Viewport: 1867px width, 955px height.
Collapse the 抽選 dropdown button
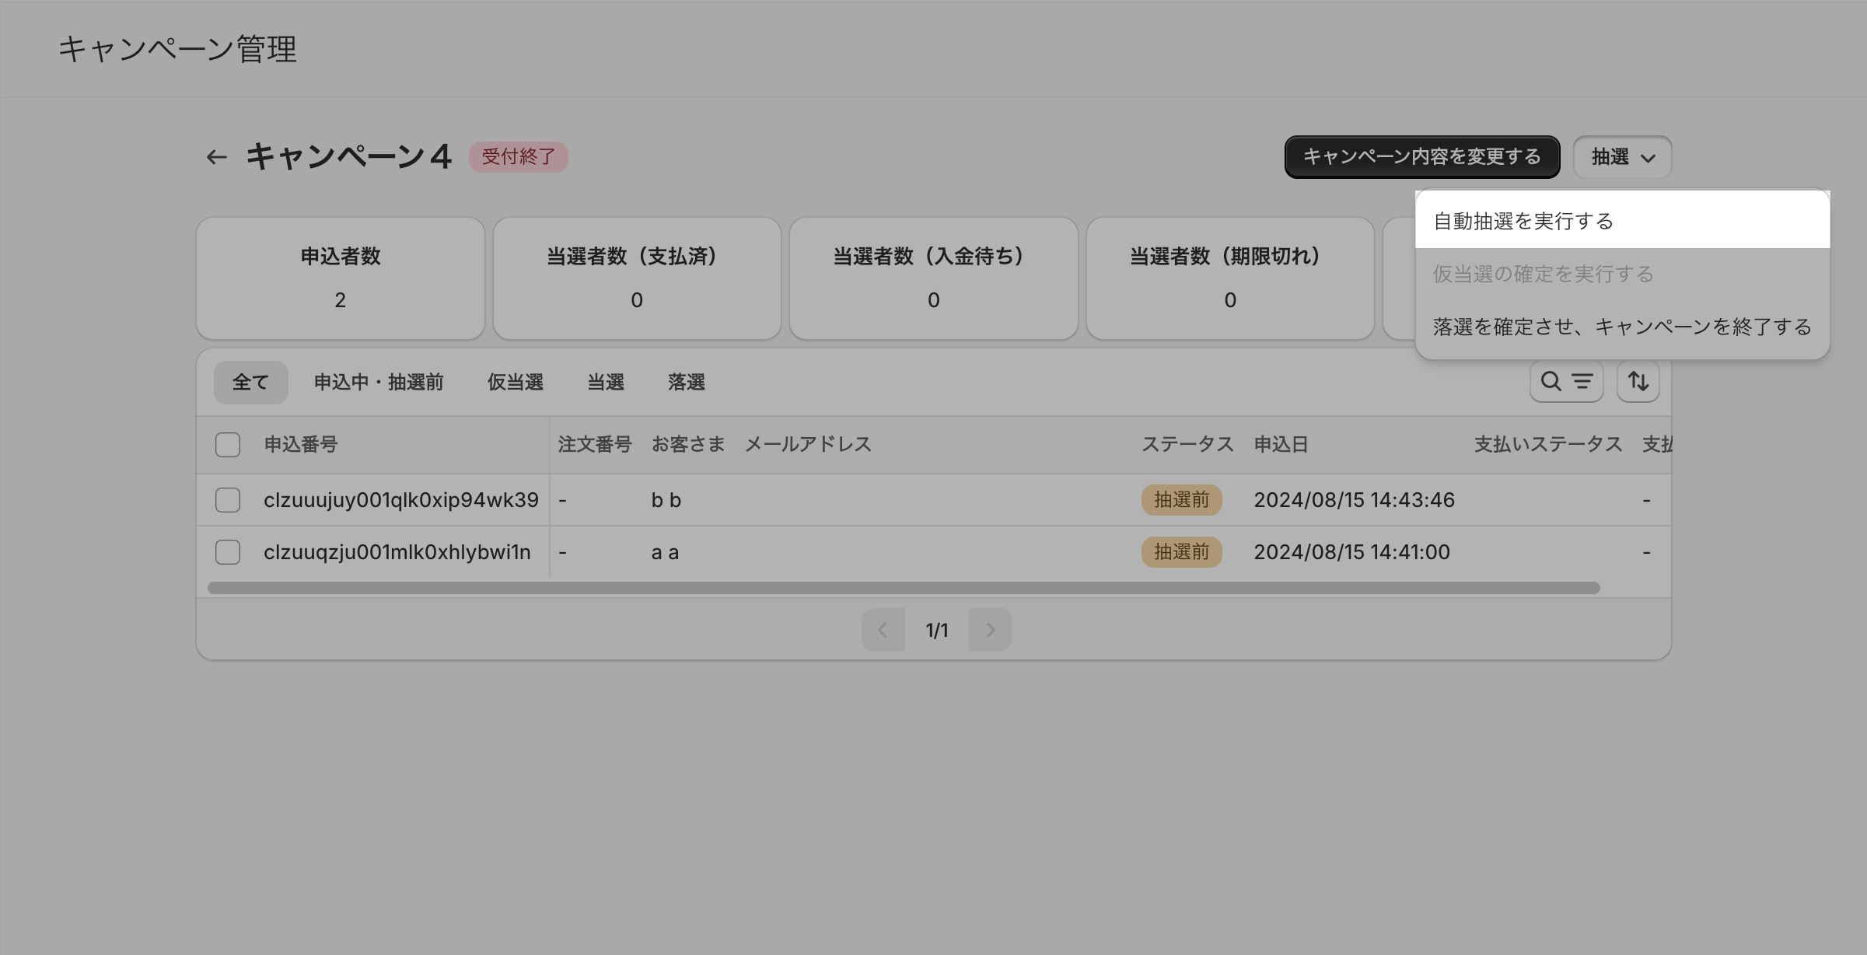1622,157
